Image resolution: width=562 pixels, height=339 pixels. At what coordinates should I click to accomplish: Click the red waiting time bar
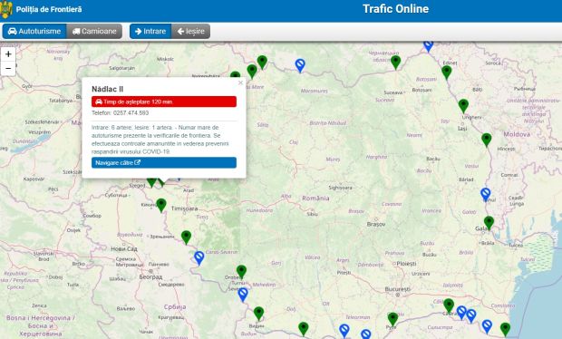(x=164, y=102)
